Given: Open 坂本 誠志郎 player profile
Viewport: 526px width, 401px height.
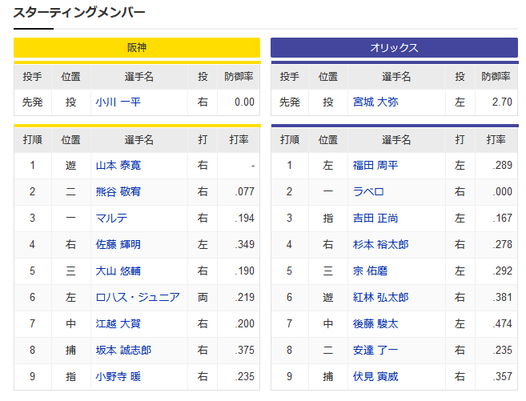Looking at the screenshot, I should click(x=123, y=351).
